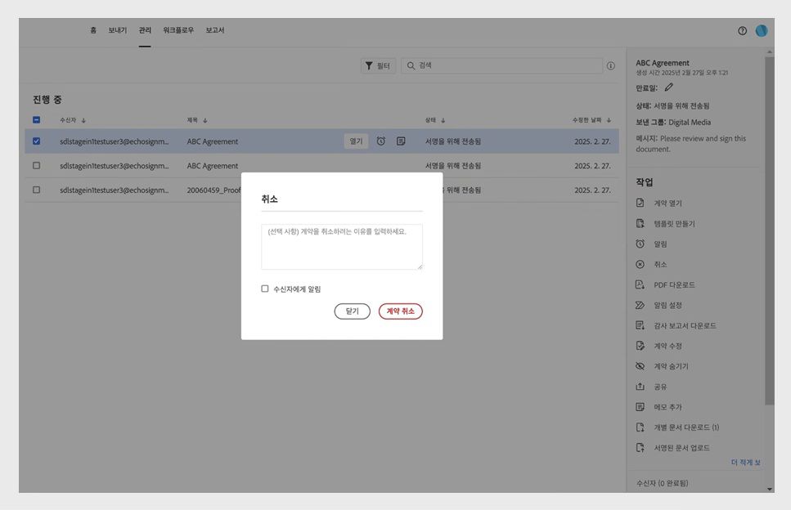Click PDF 다운로드 icon
791x510 pixels.
(640, 284)
